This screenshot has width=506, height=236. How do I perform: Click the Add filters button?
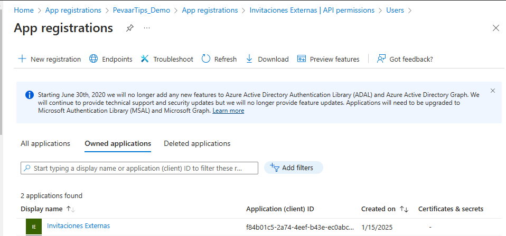293,168
